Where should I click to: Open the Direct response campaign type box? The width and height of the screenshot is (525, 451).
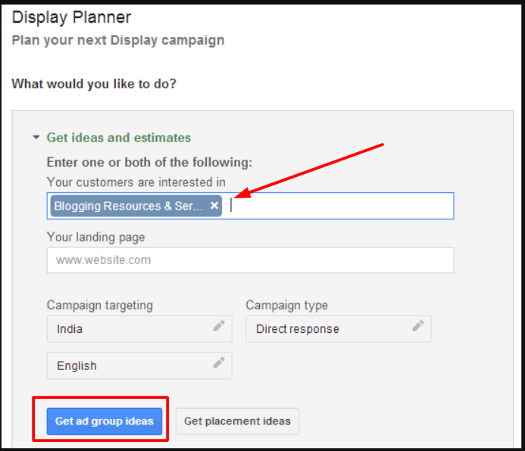(339, 328)
